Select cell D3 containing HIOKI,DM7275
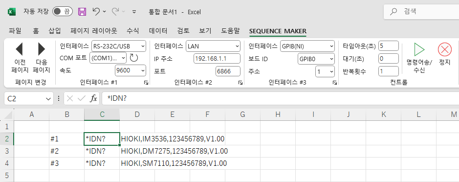This screenshot has height=182, width=459. pos(137,151)
